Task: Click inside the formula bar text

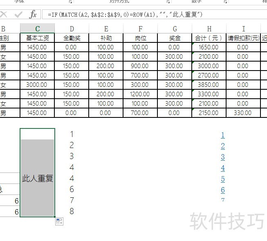Action: (125, 15)
